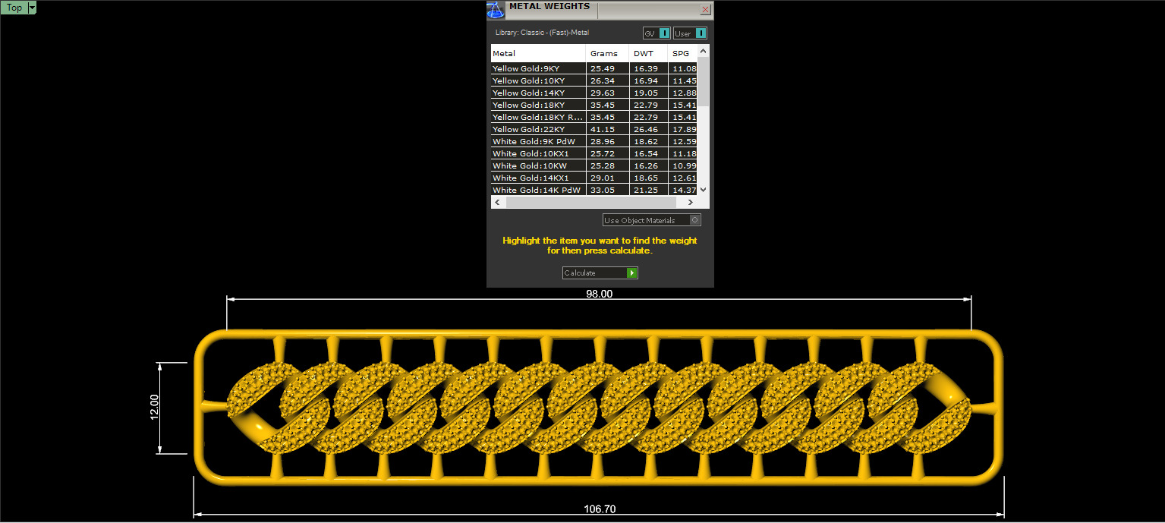Click the SPG column header
Screen dimensions: 1165x523
(x=682, y=53)
